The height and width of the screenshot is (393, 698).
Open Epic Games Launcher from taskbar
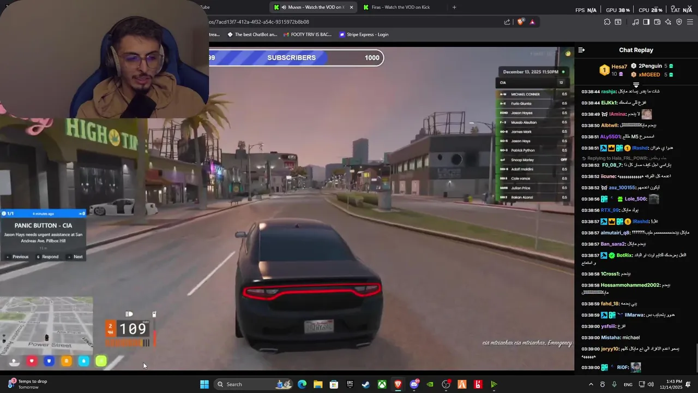350,384
